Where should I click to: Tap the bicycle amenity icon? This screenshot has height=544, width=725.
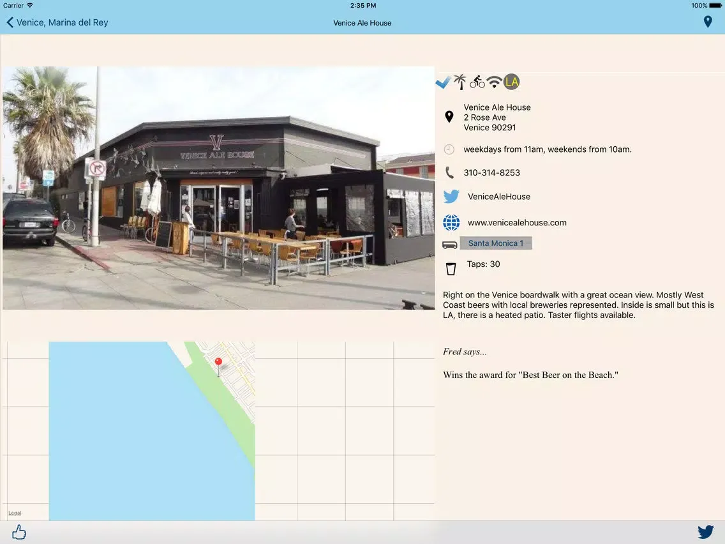pyautogui.click(x=477, y=82)
